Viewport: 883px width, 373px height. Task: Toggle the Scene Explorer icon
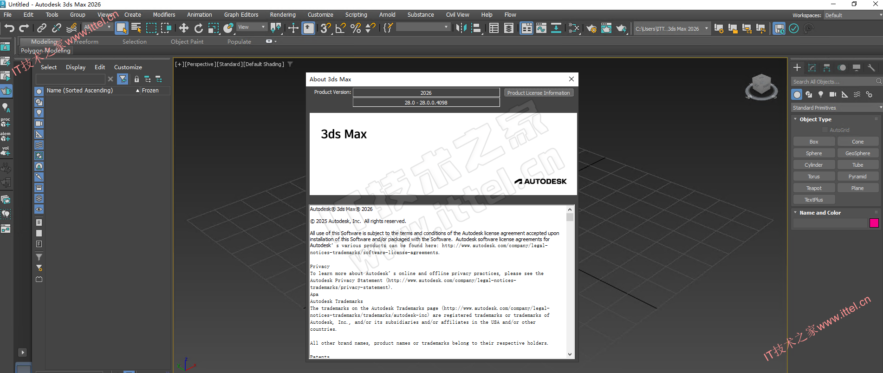click(494, 28)
